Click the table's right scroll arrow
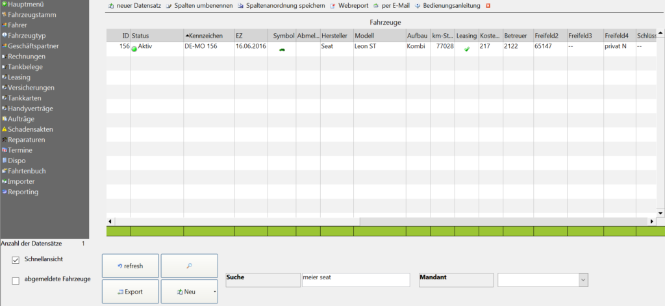This screenshot has width=665, height=306. click(x=652, y=222)
